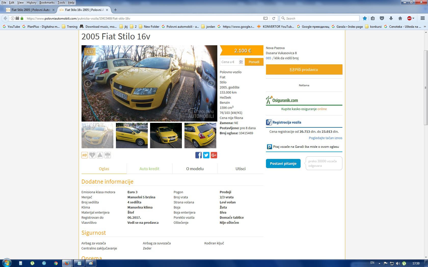Open Adblock Plus menu
This screenshot has height=267, width=428.
[410, 18]
